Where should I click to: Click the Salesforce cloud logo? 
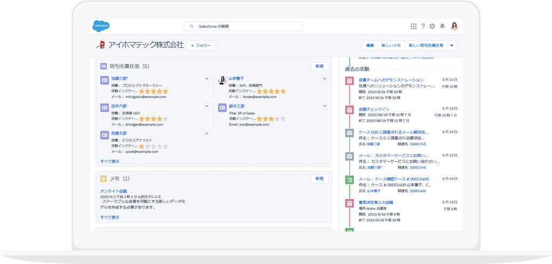101,26
